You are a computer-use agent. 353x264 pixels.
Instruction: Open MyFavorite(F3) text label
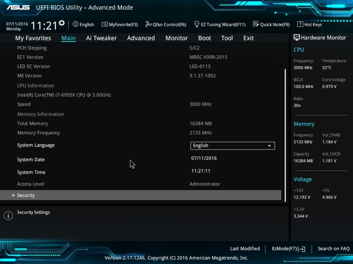click(123, 25)
